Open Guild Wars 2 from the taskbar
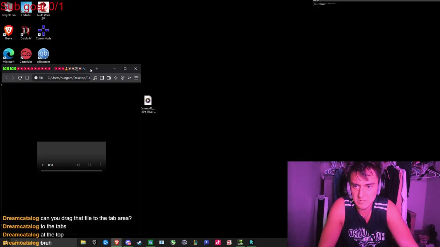The width and height of the screenshot is (440, 247). click(229, 243)
